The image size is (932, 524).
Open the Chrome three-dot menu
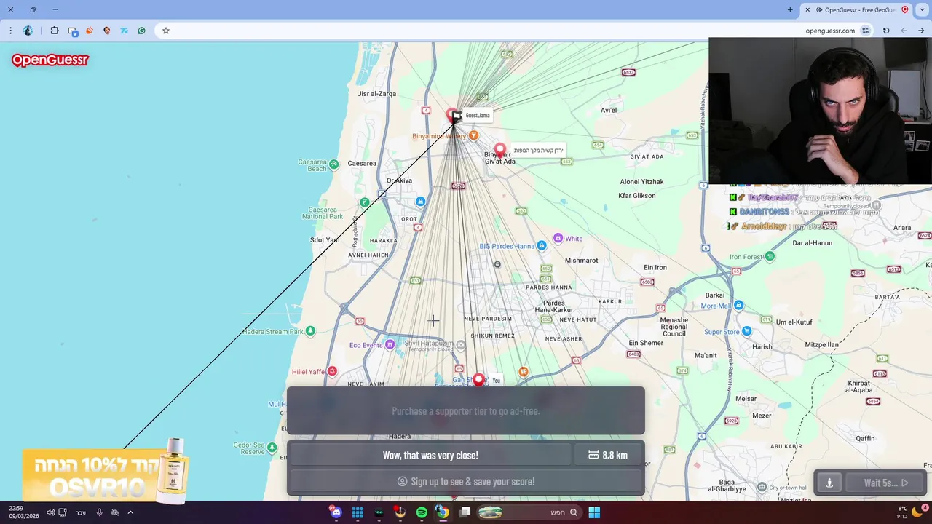(10, 31)
